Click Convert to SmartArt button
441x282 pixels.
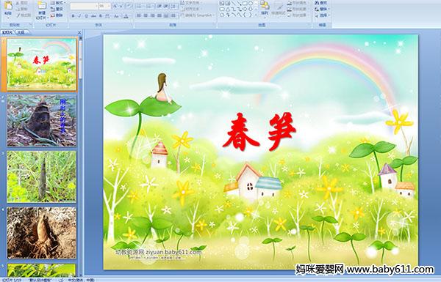(x=197, y=15)
